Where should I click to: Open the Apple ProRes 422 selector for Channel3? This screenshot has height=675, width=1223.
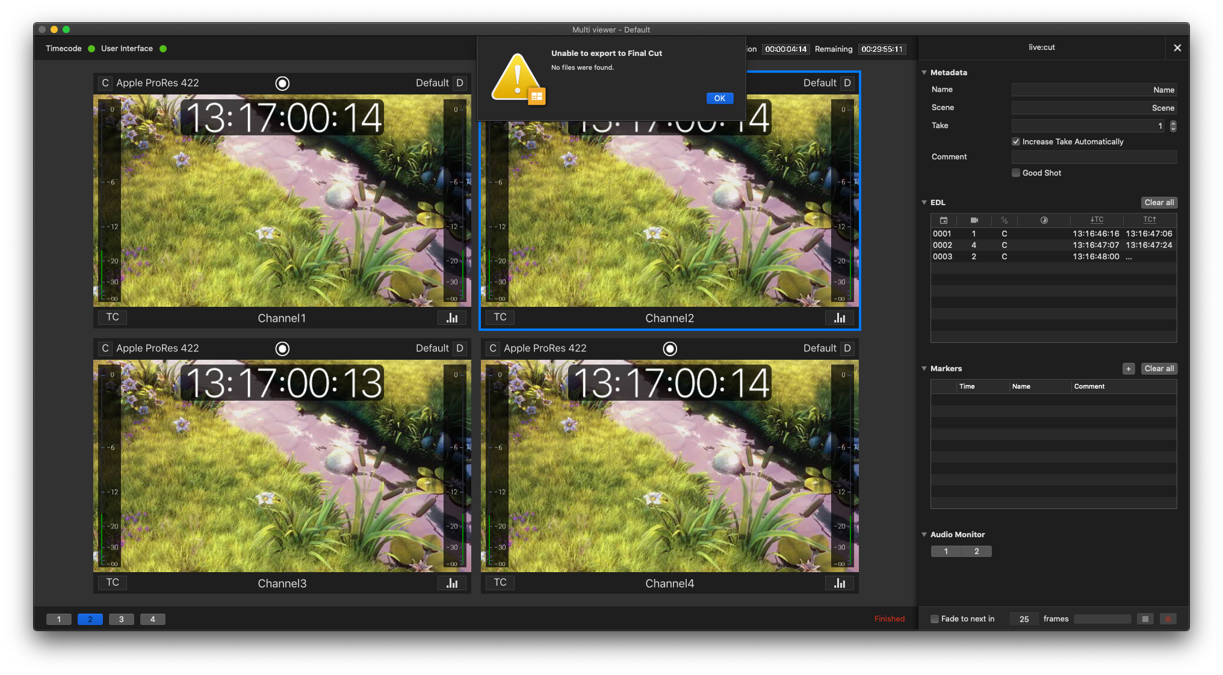click(x=158, y=348)
